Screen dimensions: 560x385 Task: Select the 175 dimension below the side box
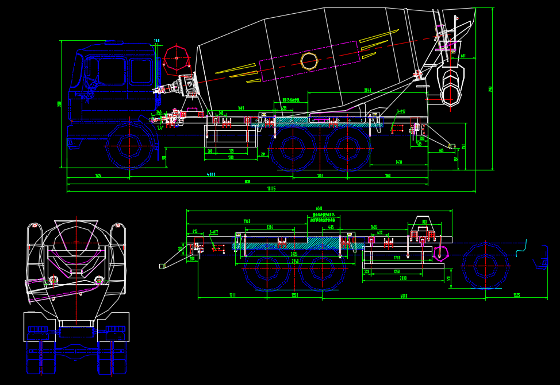pyautogui.click(x=232, y=151)
